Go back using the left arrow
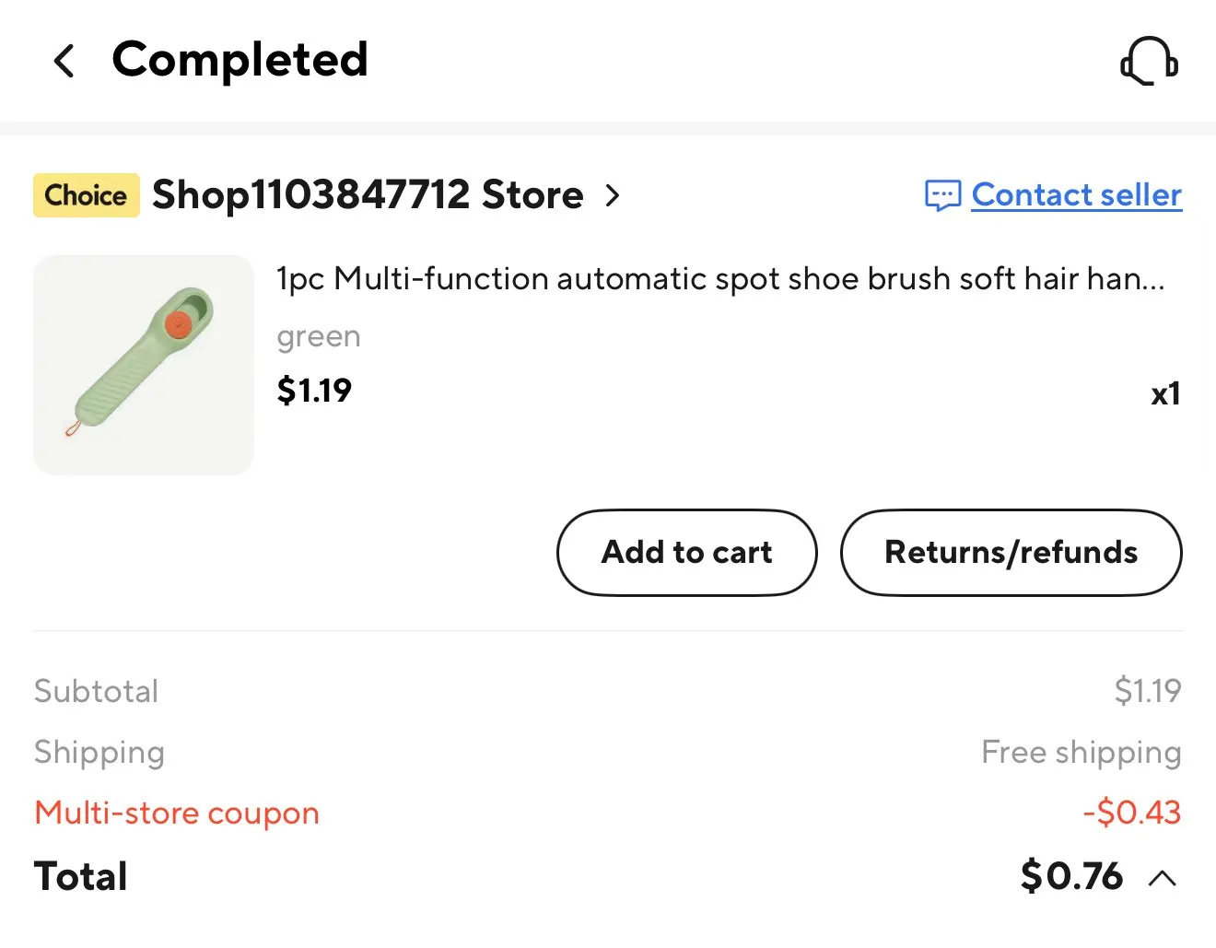Screen dimensions: 1216x948 (64, 62)
